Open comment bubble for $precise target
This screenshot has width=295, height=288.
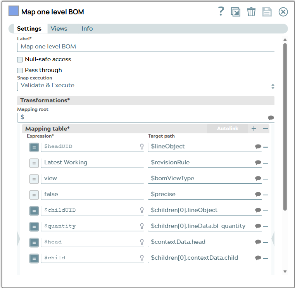click(258, 194)
